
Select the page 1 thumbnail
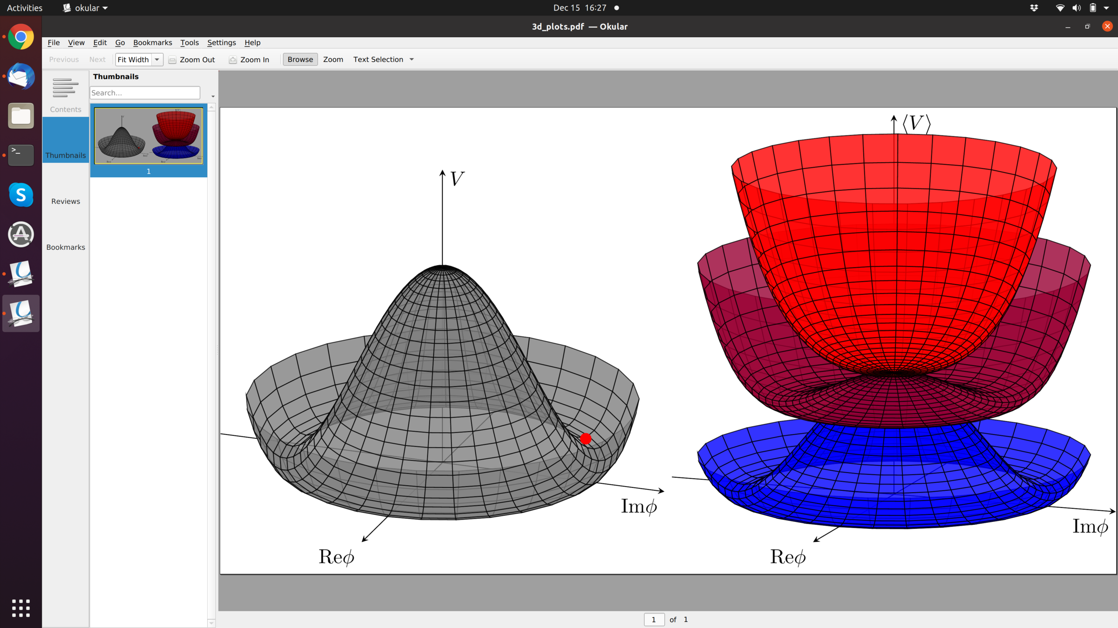tap(149, 136)
